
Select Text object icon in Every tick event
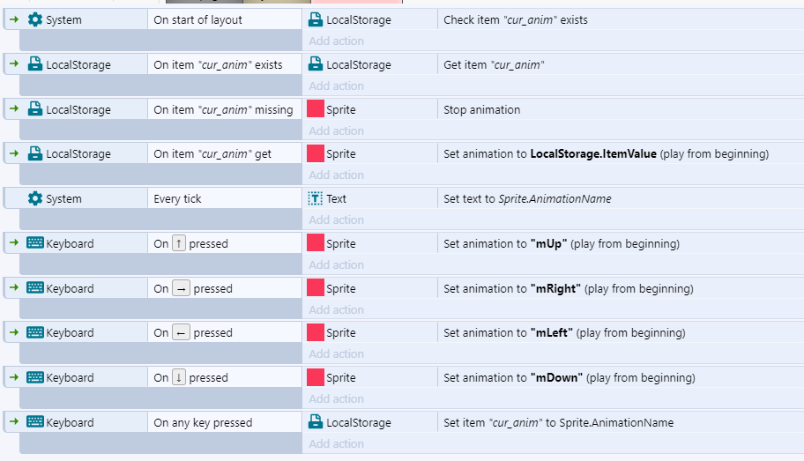(x=315, y=198)
